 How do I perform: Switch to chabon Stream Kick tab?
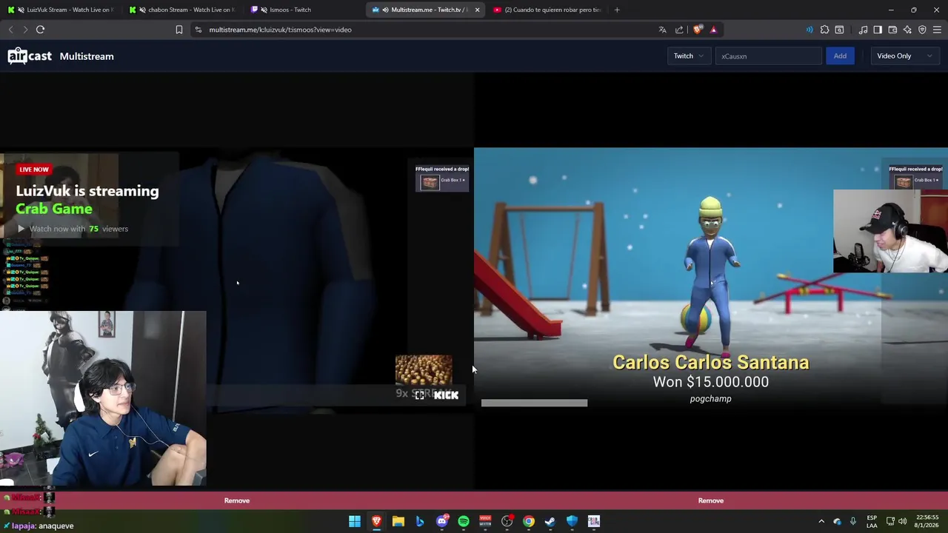pos(183,10)
